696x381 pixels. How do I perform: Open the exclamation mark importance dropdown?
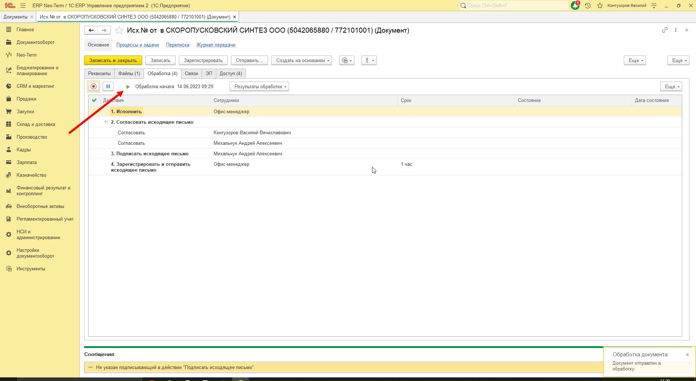[x=369, y=61]
